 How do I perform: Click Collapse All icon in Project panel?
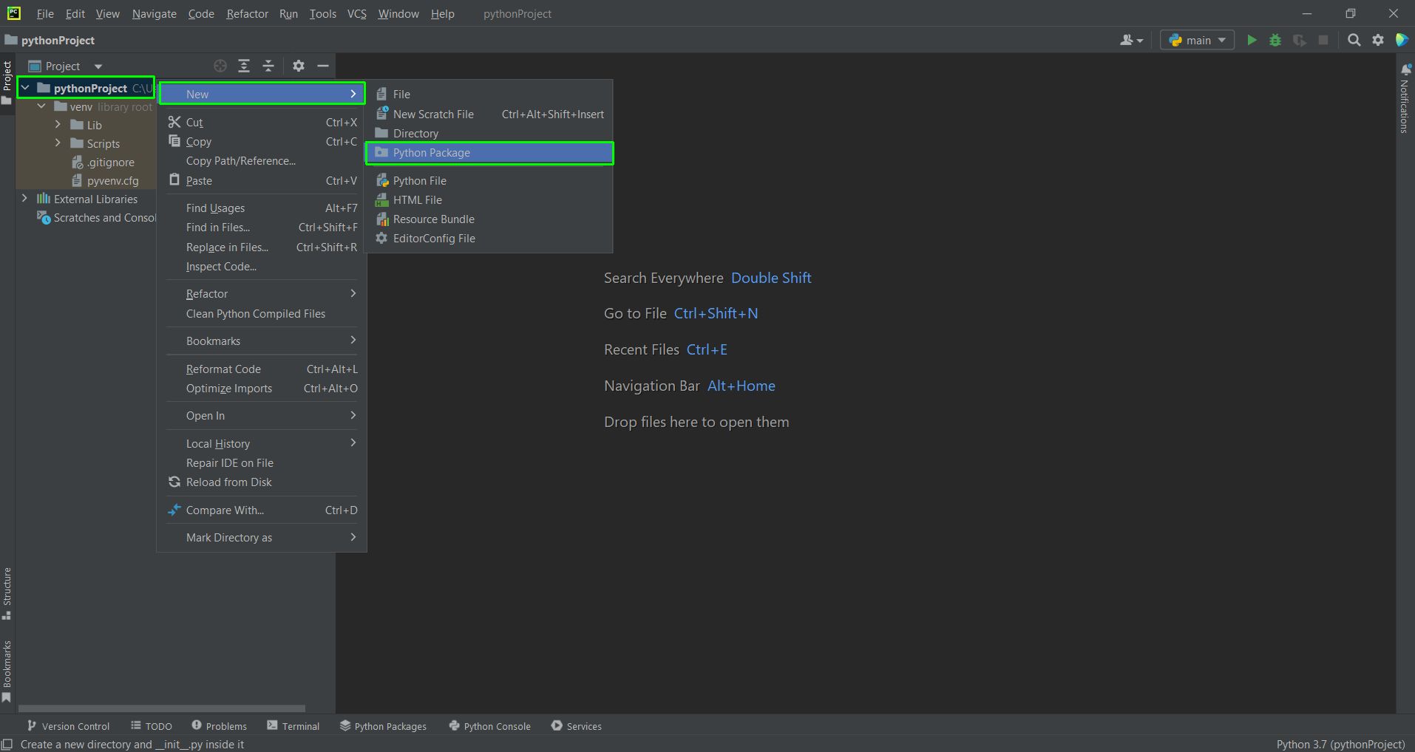tap(268, 66)
